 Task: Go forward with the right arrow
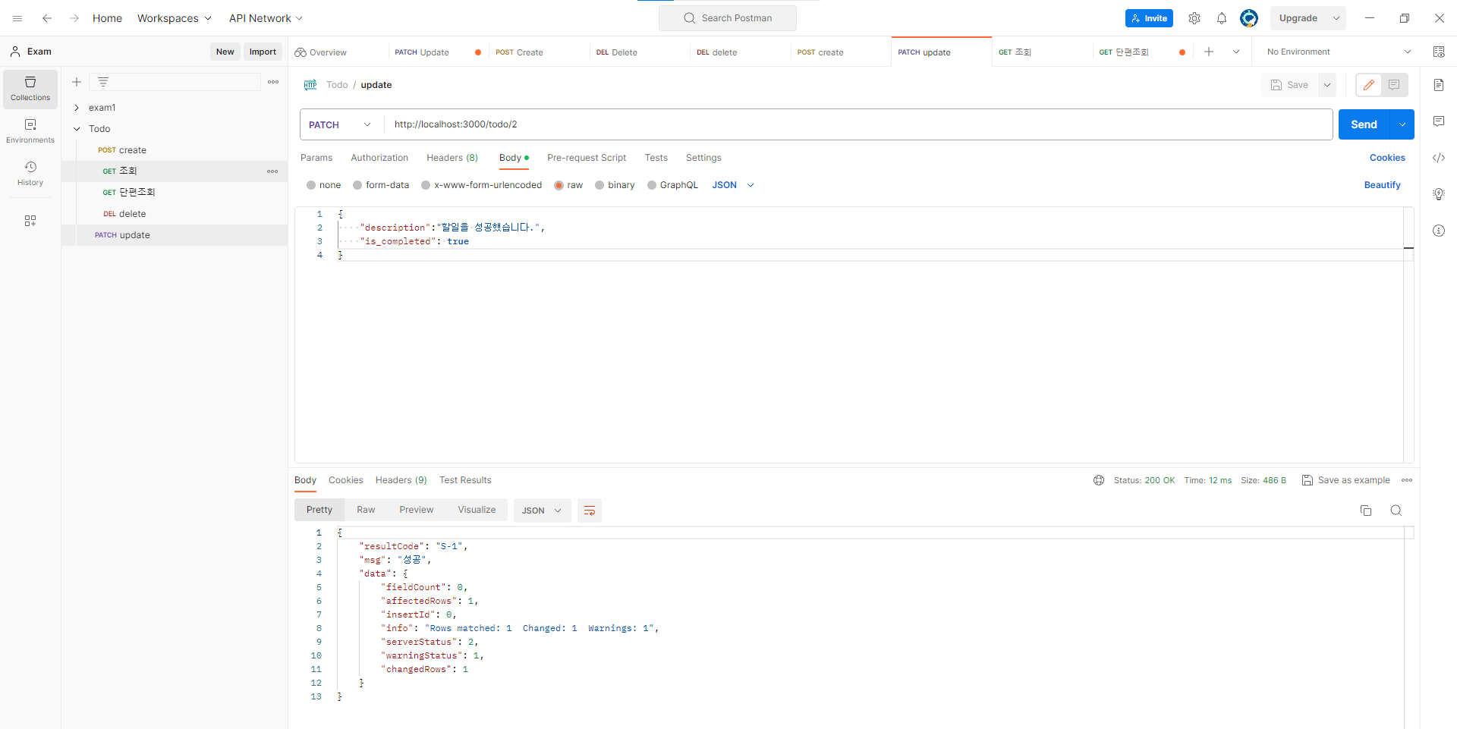tap(74, 18)
